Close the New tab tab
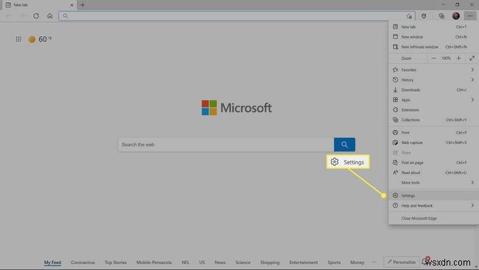Screen dimensions: 479x270 [72, 5]
